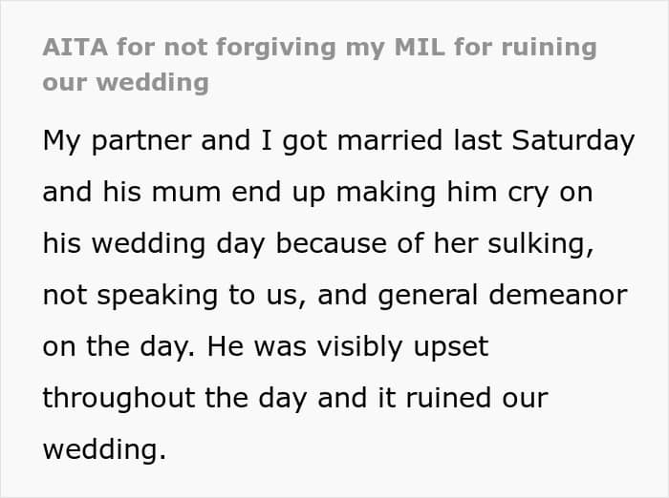Click the line starting "not speaking to us"
The width and height of the screenshot is (669, 498).
[334, 296]
